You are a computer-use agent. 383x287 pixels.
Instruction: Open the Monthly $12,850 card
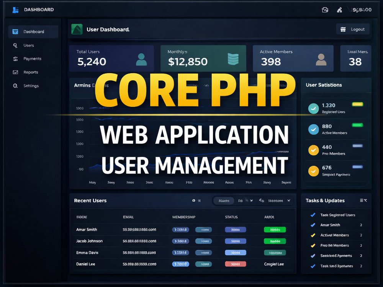[x=203, y=58]
